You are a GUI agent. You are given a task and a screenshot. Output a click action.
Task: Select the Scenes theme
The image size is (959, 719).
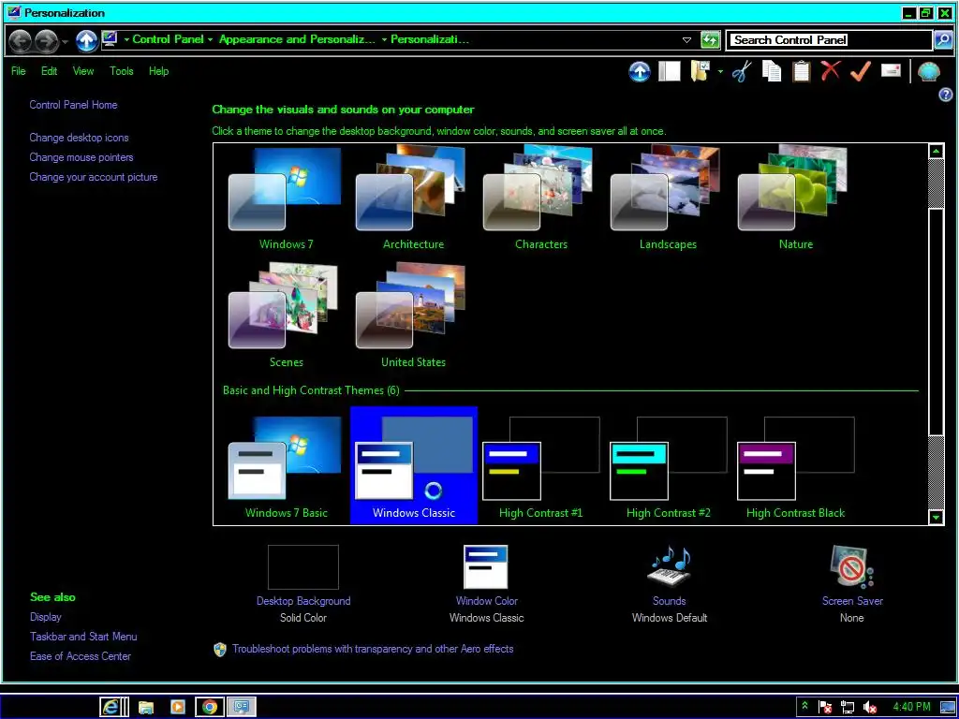[x=286, y=315]
